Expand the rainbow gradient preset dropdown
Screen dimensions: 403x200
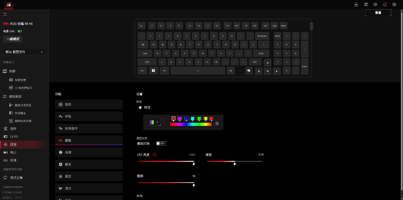coord(154,122)
